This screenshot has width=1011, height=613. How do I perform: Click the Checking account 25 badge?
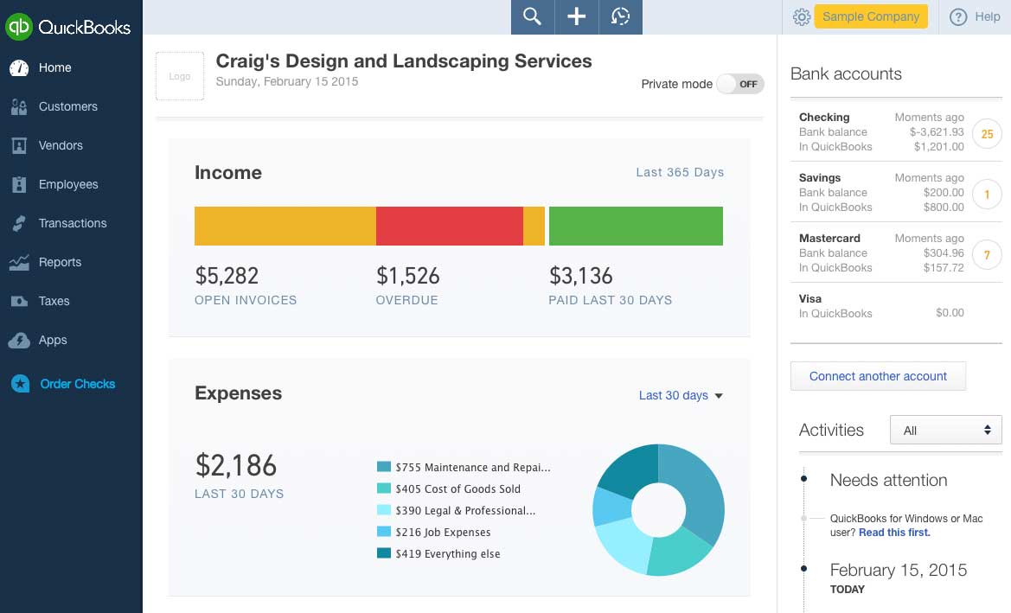click(987, 134)
